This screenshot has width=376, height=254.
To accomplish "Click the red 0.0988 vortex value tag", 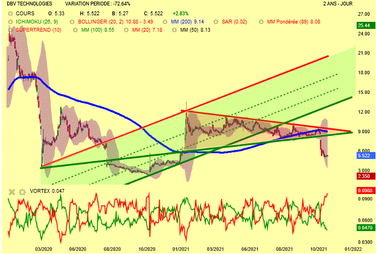I will (x=365, y=191).
